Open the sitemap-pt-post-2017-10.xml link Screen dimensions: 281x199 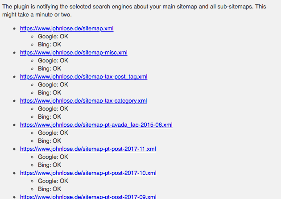tap(88, 173)
